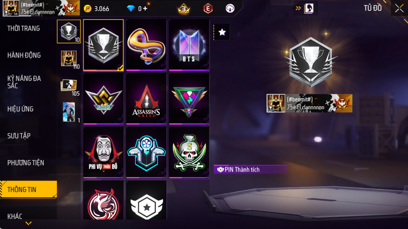Viewport: 408px width, 229px height.
Task: Toggle the star favorites filter
Action: coord(221,32)
